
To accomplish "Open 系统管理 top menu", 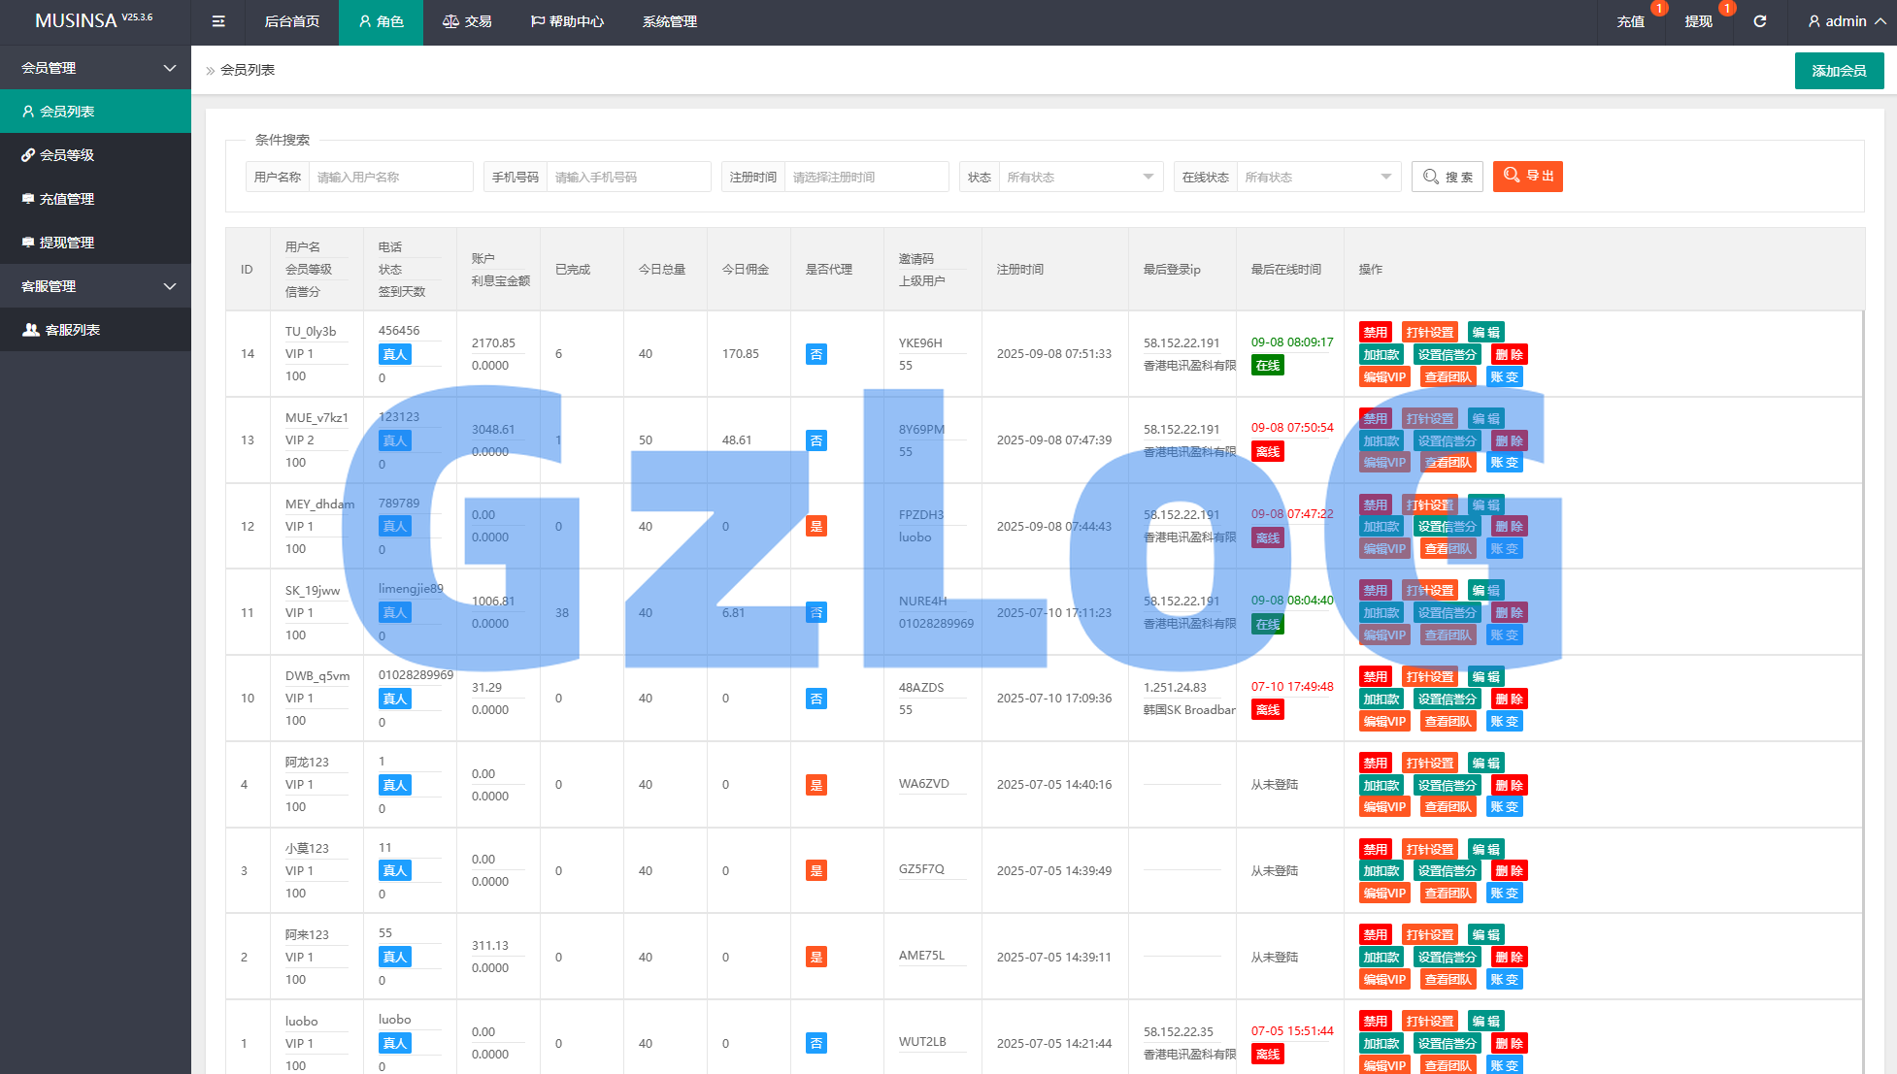I will click(669, 21).
